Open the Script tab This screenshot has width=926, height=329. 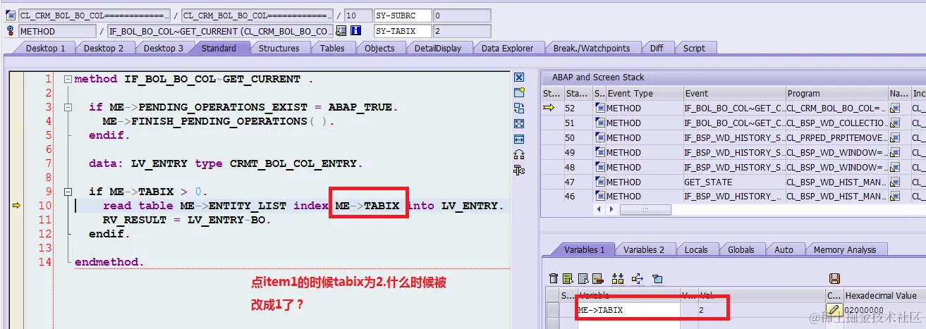694,48
